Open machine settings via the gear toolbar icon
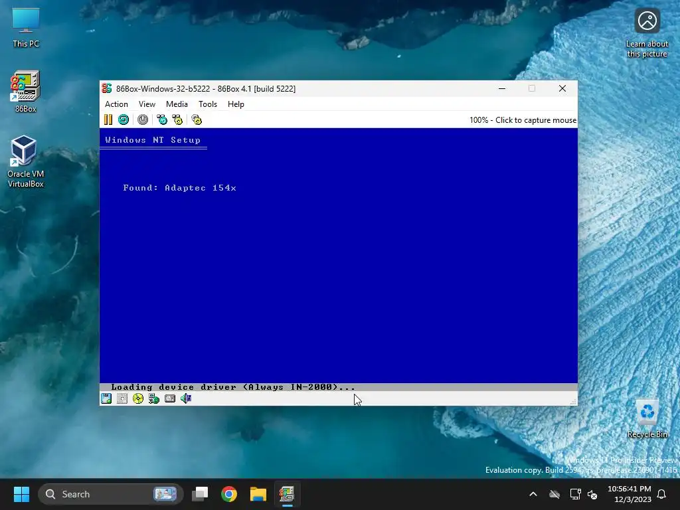The height and width of the screenshot is (510, 680). pos(197,120)
